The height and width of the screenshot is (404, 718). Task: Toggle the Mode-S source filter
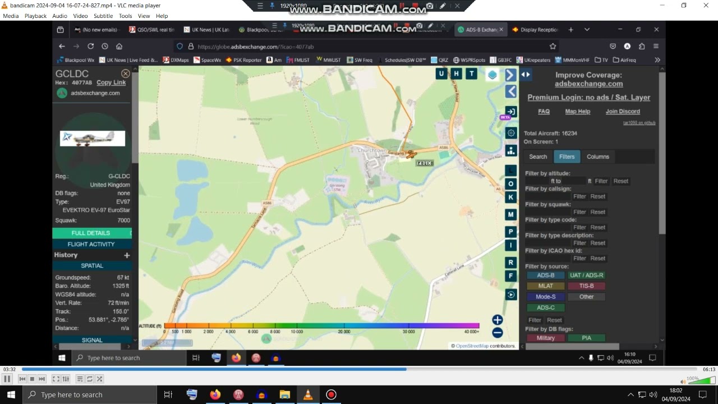pyautogui.click(x=545, y=297)
